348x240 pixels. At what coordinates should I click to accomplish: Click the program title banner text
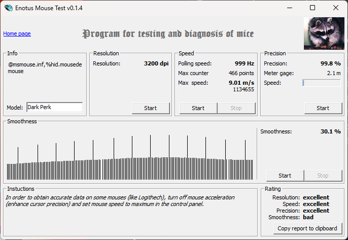(x=168, y=34)
